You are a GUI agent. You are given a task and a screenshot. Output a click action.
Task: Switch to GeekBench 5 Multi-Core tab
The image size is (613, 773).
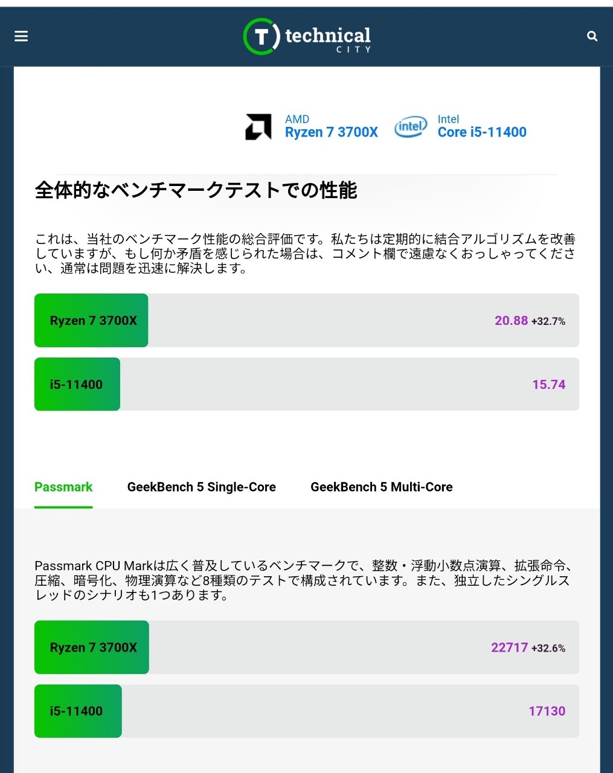(x=381, y=487)
